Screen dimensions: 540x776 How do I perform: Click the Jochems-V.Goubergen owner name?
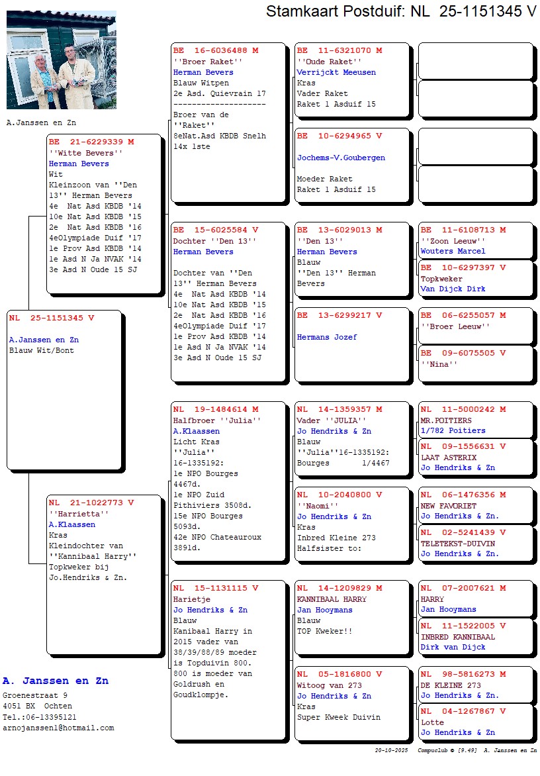pos(341,158)
